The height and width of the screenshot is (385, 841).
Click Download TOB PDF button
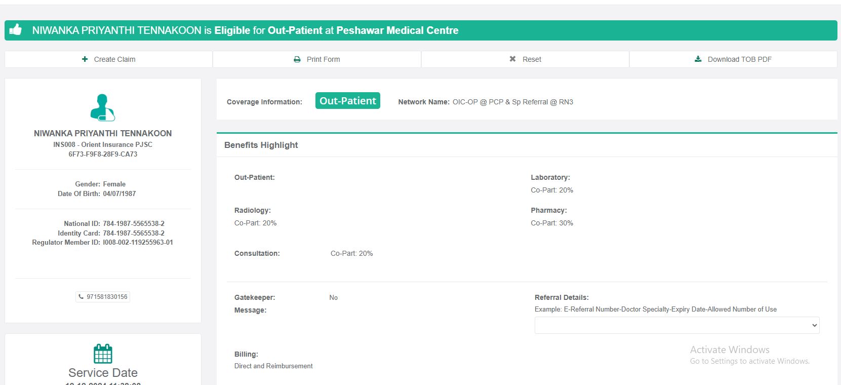733,59
